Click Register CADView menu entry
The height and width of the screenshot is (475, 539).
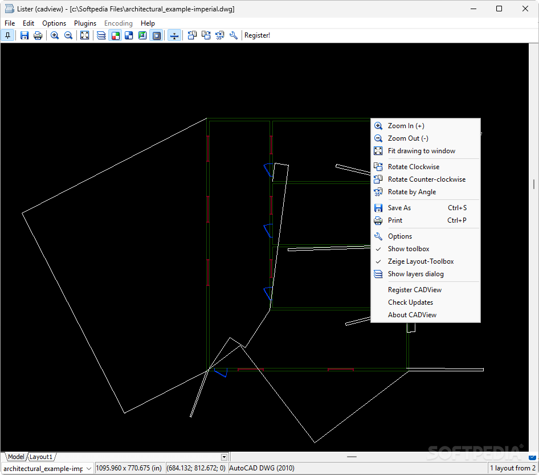(x=426, y=290)
